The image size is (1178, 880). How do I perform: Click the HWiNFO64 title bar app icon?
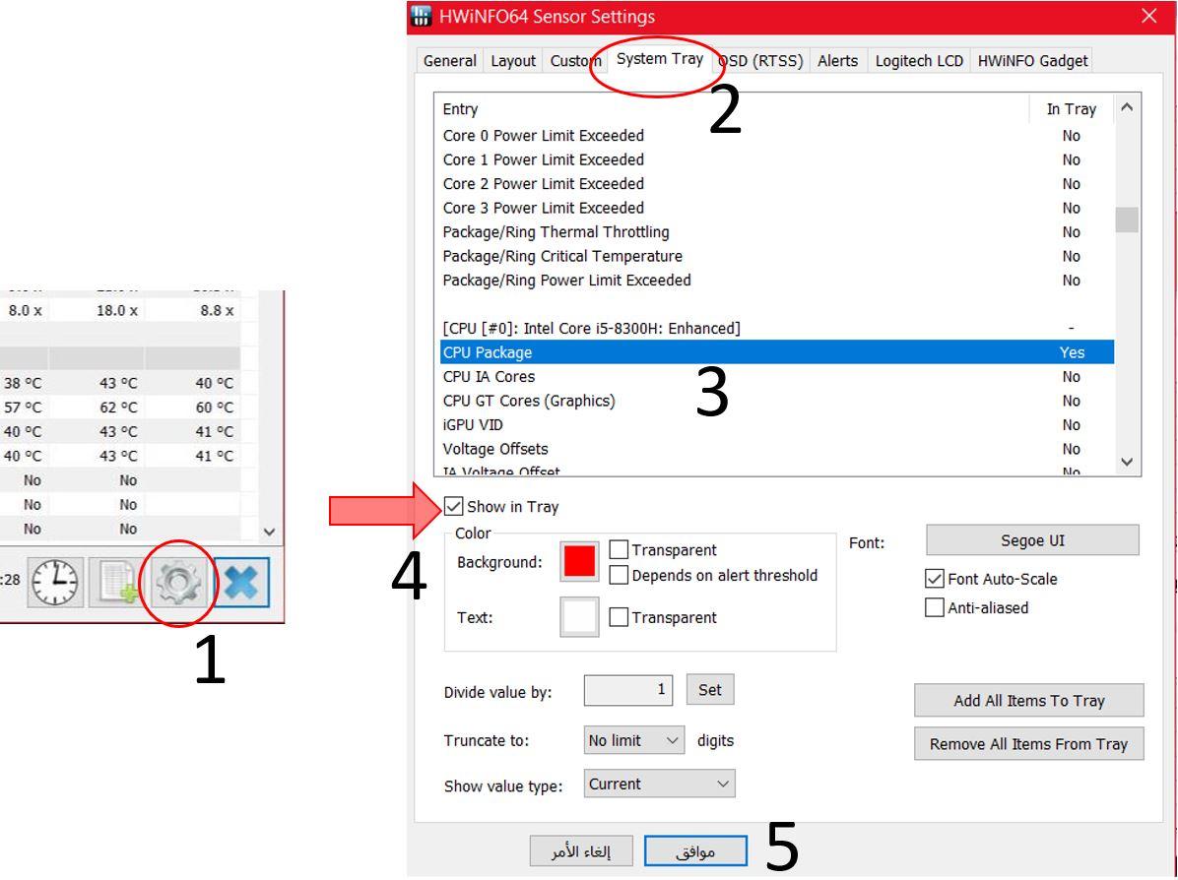(x=422, y=16)
